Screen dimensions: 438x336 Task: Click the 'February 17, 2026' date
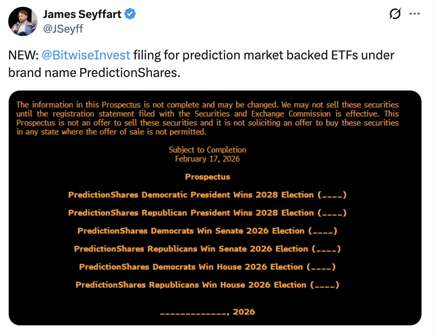207,159
